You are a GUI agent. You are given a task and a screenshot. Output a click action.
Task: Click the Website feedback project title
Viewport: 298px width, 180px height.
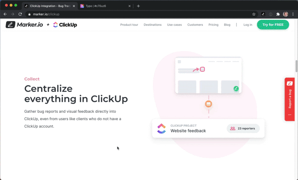click(x=188, y=131)
